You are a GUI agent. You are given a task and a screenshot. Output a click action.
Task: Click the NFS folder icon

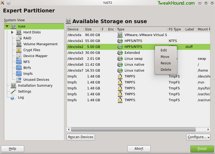pos(19,62)
